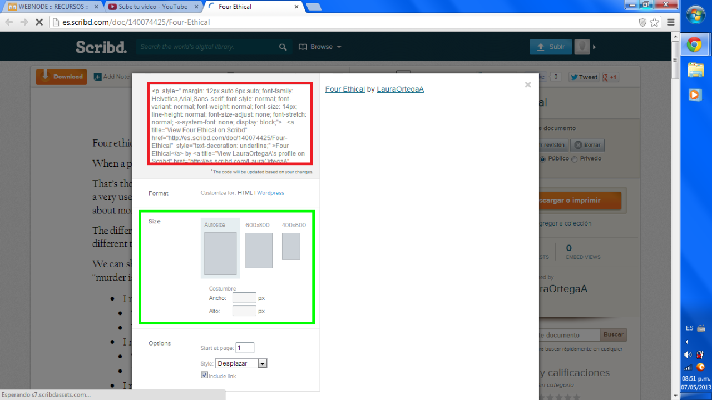Open the Chrome menu icon
712x400 pixels.
[x=671, y=22]
